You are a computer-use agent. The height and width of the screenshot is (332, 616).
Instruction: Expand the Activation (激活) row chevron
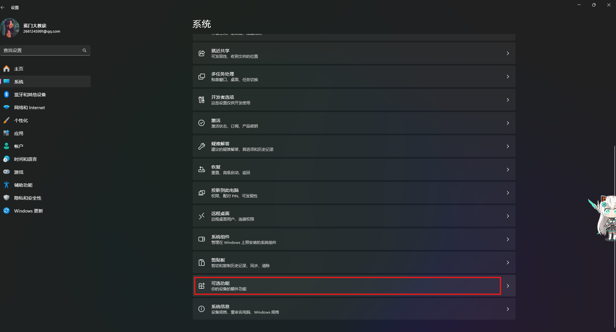(508, 123)
